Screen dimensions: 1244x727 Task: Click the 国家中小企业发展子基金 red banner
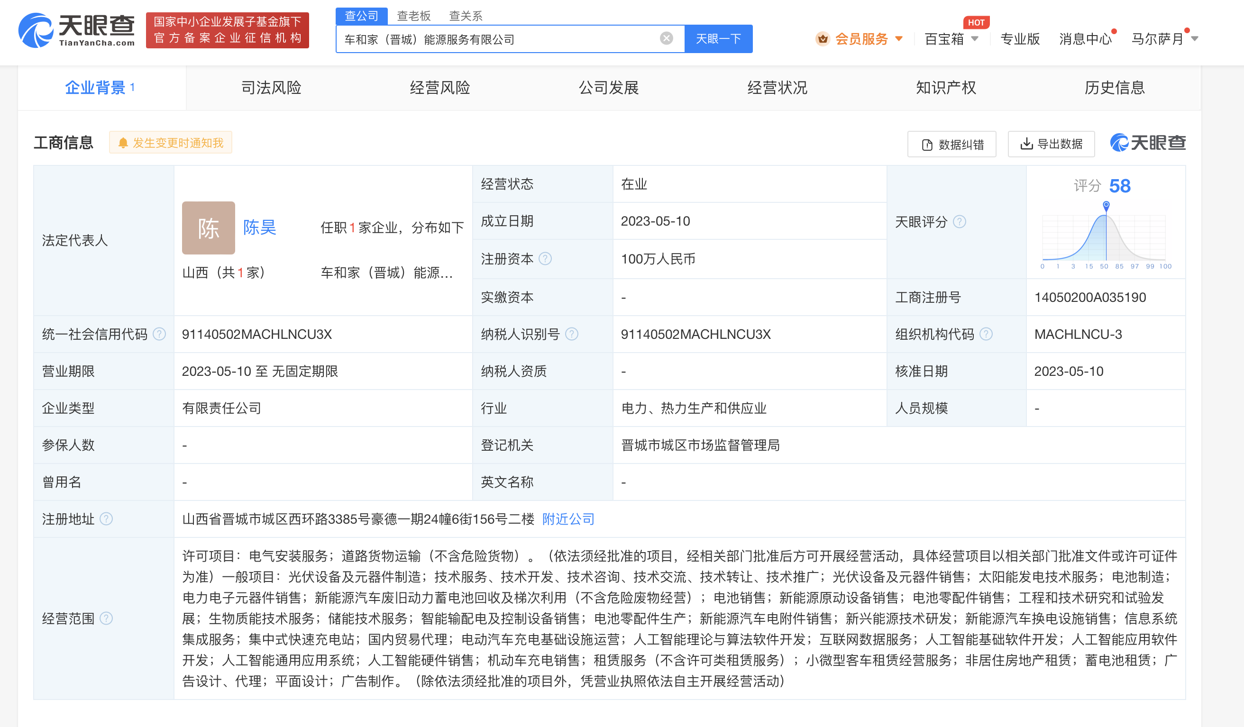pyautogui.click(x=228, y=30)
